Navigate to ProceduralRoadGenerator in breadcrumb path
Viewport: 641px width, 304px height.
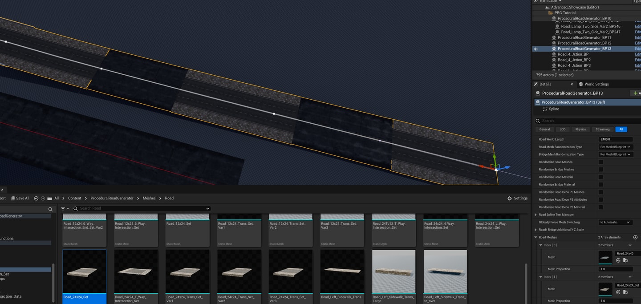pyautogui.click(x=112, y=198)
